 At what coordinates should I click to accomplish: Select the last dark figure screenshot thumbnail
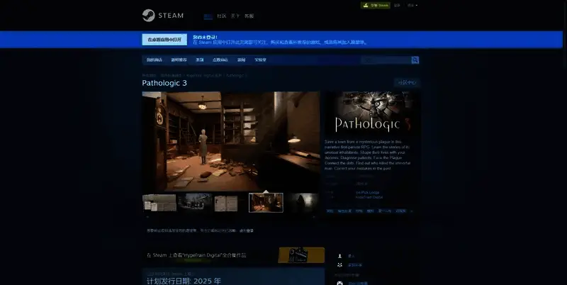click(303, 203)
